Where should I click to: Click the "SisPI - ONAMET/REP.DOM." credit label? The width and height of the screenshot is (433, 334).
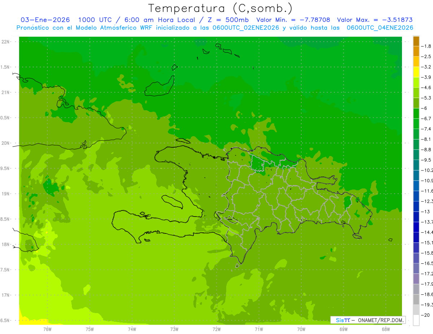click(368, 320)
